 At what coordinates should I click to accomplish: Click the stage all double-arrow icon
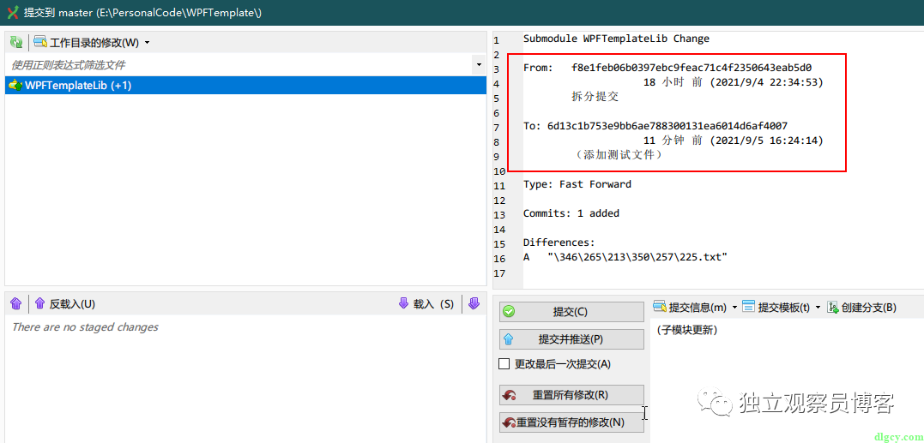(x=474, y=303)
